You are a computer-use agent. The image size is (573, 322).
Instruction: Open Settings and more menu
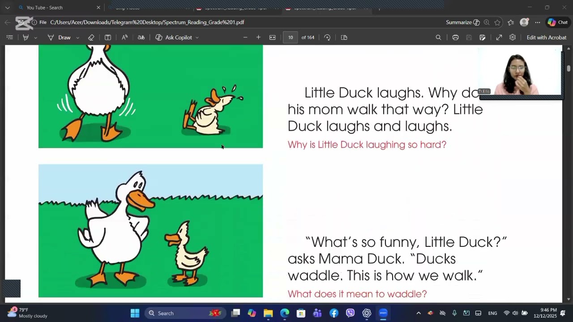(538, 22)
